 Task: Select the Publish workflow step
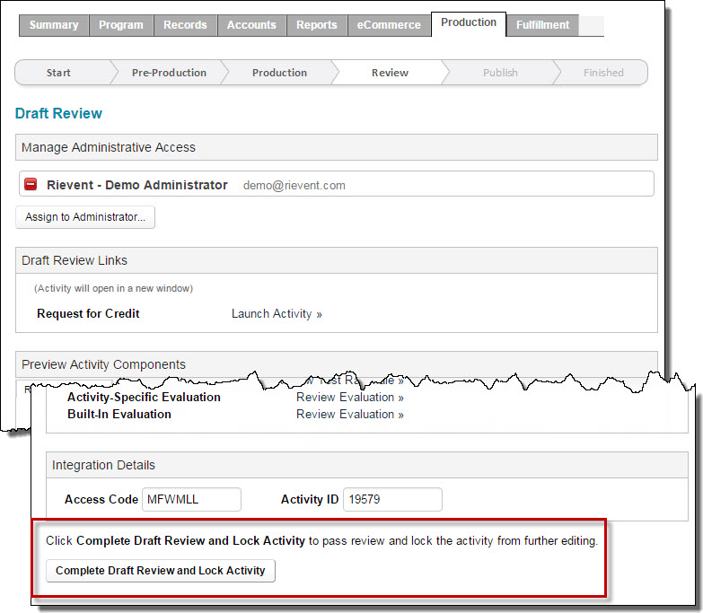tap(500, 73)
